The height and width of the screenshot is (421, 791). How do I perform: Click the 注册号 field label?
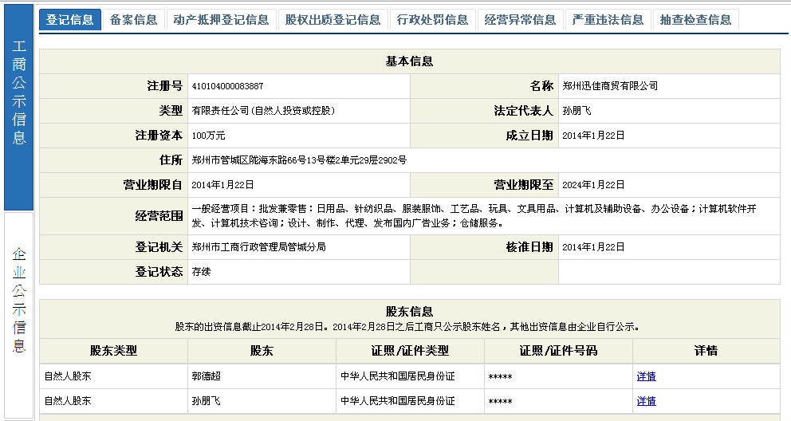coord(165,86)
